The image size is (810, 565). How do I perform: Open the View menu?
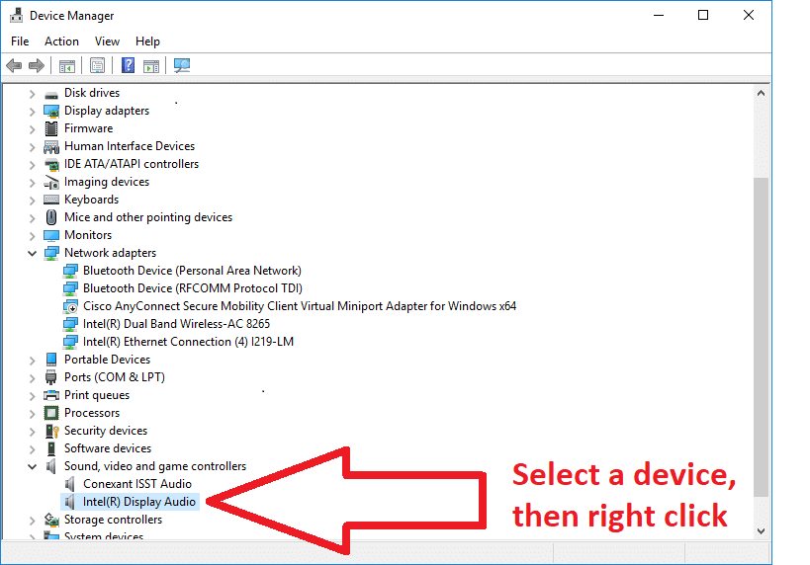click(x=107, y=41)
